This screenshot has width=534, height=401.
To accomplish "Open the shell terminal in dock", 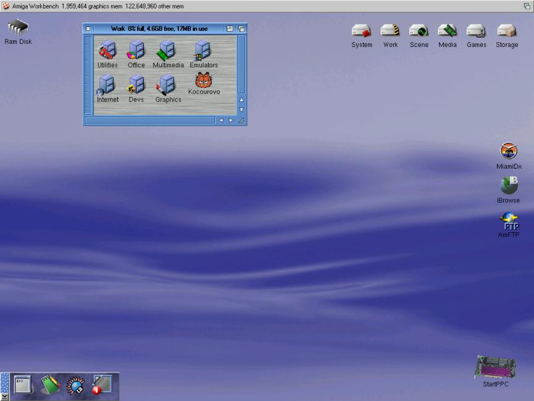I will tap(23, 385).
